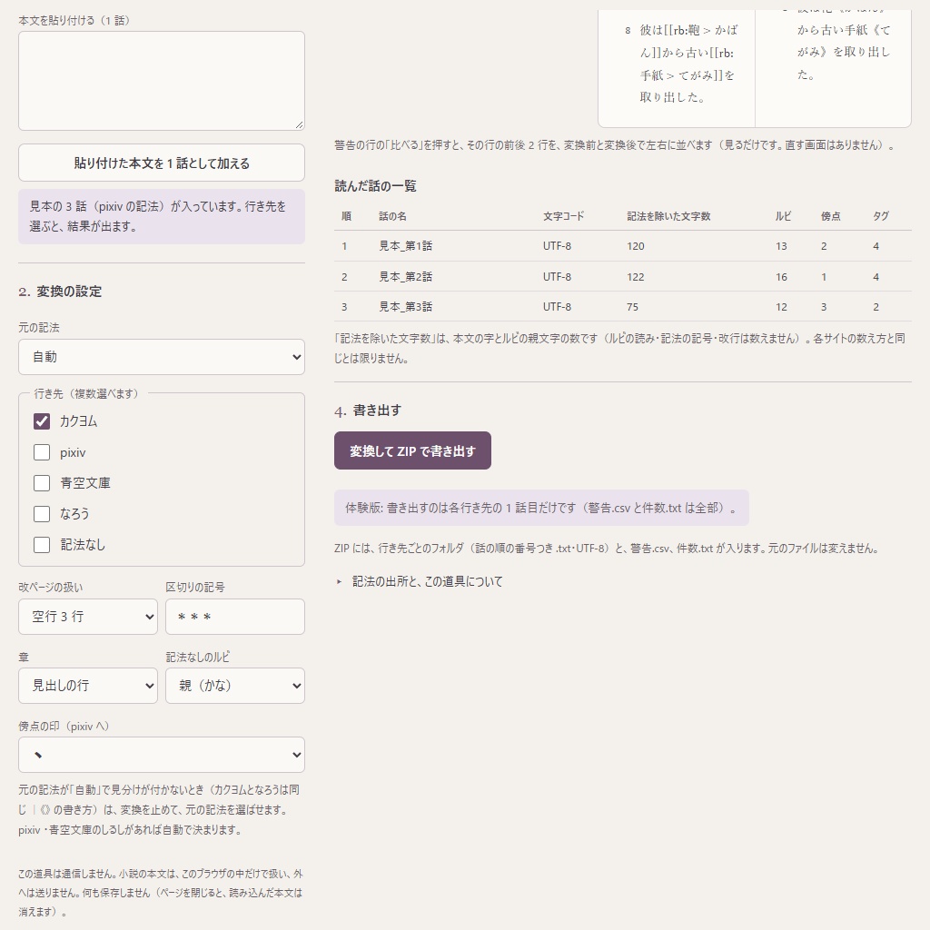Click the 区切りの記号 input field

tap(235, 617)
